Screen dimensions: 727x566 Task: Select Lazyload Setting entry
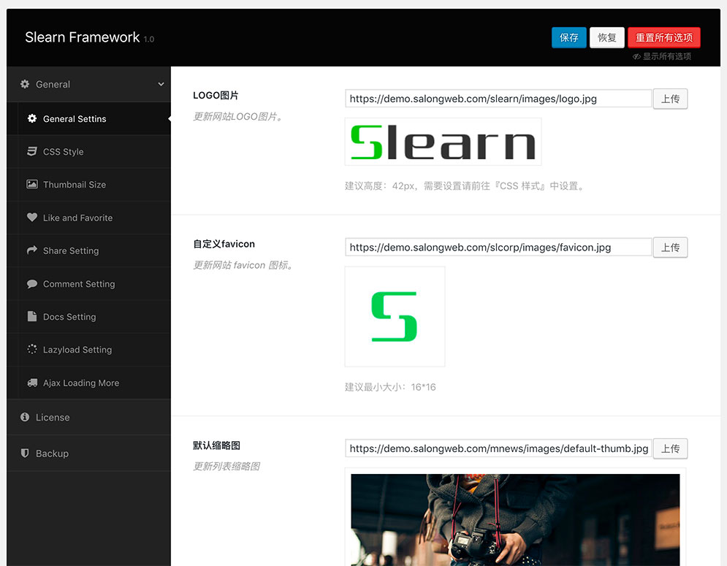88,350
